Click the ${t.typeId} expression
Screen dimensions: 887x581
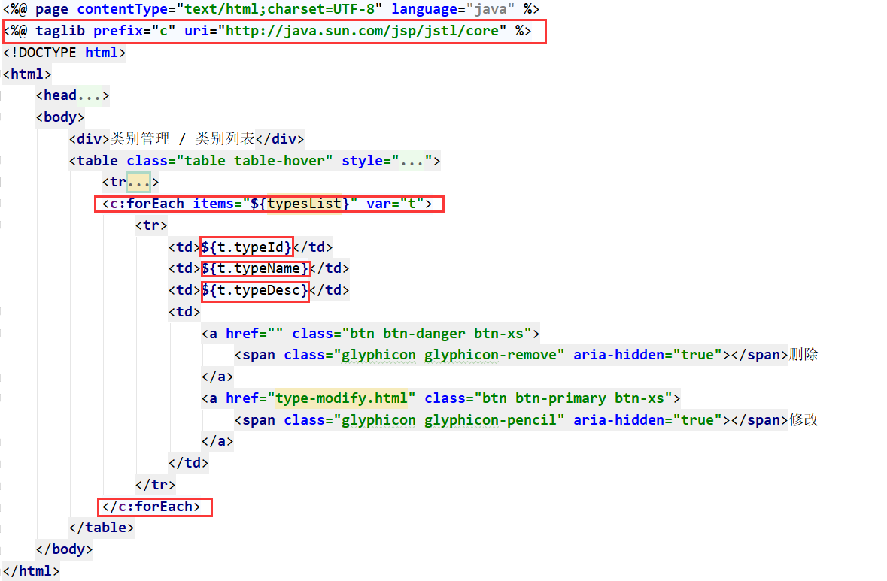pyautogui.click(x=246, y=247)
